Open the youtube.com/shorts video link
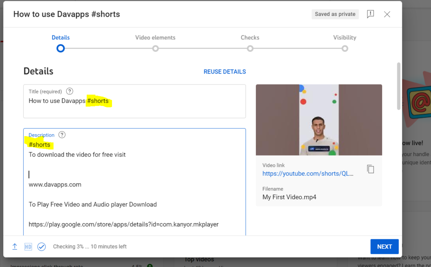Screen dimensions: 431x267 pos(308,174)
